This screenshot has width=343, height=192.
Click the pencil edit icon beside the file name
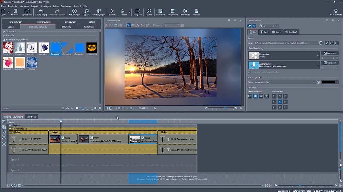pyautogui.click(x=327, y=43)
